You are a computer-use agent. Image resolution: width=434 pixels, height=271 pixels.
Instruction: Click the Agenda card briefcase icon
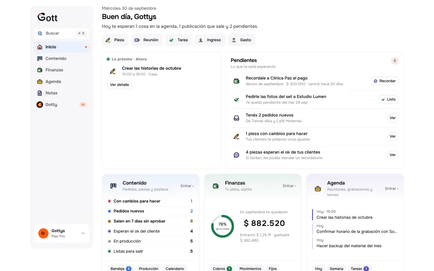tap(318, 189)
